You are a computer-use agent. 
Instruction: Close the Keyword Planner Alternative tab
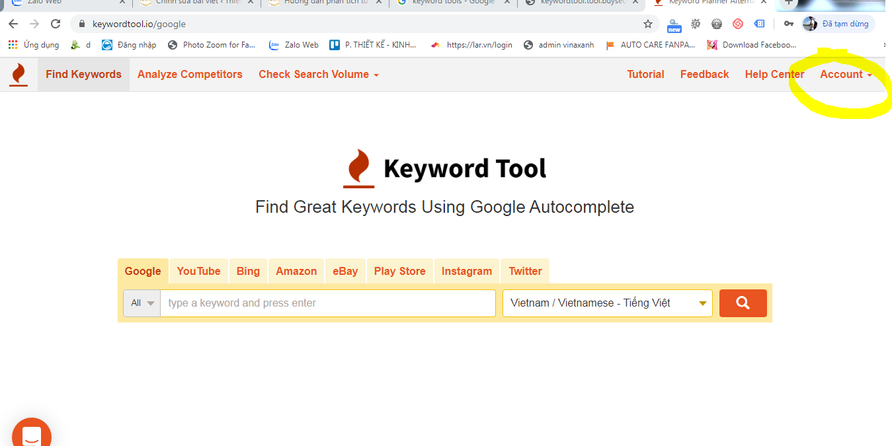pyautogui.click(x=764, y=3)
